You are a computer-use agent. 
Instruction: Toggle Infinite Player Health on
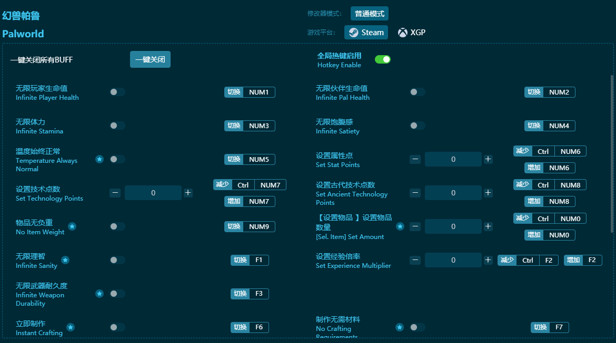[117, 92]
